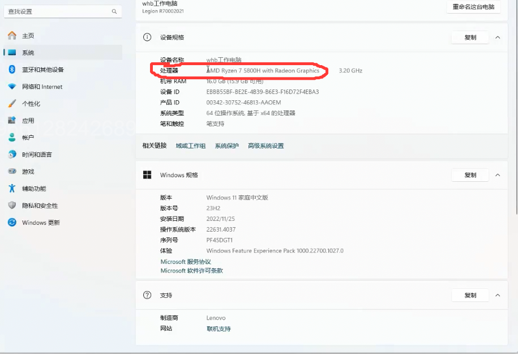Click the Bluetooth icon in sidebar

point(12,70)
